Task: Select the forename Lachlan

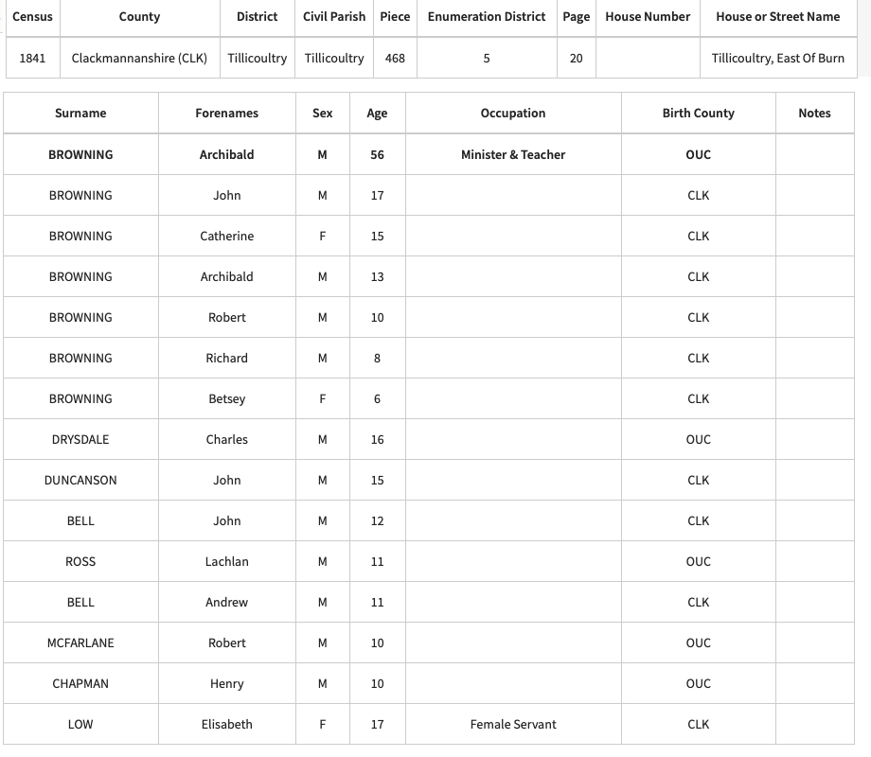Action: [x=226, y=561]
